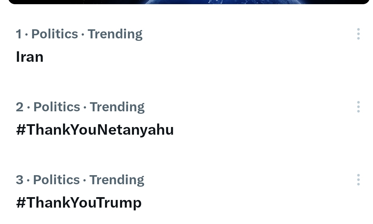
Task: Click "Politics" above #ThankYouTrump
Action: click(x=56, y=180)
